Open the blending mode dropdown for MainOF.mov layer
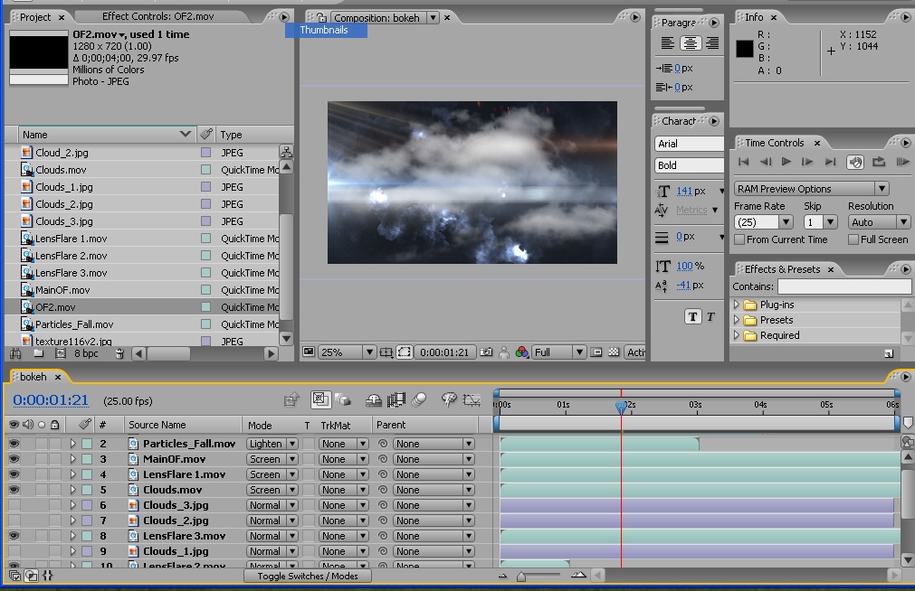This screenshot has height=591, width=915. coord(272,459)
